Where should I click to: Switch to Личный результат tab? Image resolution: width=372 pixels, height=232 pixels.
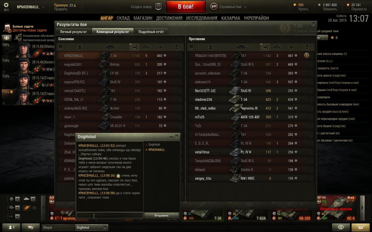[x=74, y=32]
